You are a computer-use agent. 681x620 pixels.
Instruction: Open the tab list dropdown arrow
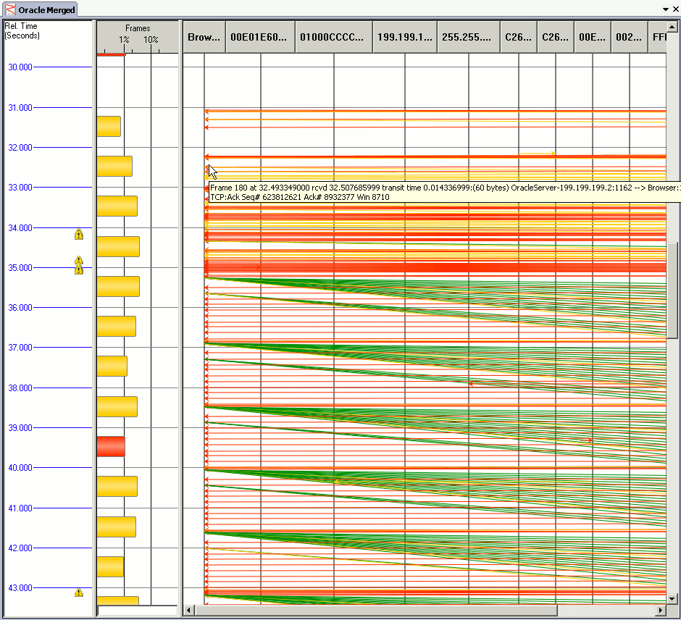pyautogui.click(x=665, y=9)
